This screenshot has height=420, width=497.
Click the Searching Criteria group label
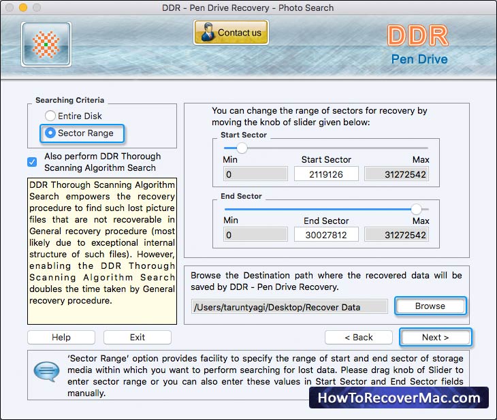pyautogui.click(x=69, y=100)
